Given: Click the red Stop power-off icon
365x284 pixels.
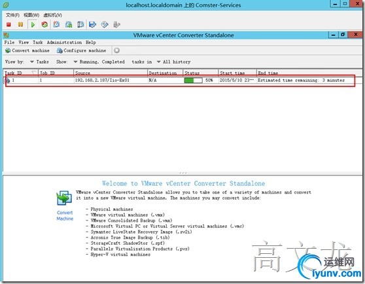Looking at the screenshot, I should tap(9, 24).
